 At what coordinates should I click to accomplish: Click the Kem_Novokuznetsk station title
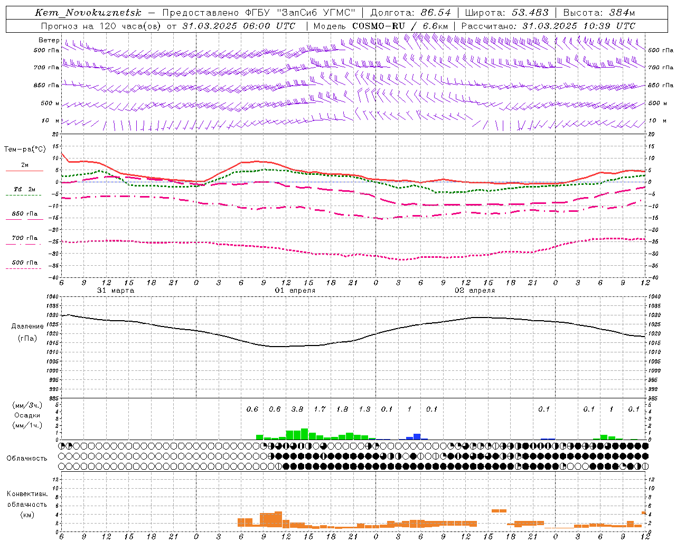pos(88,13)
